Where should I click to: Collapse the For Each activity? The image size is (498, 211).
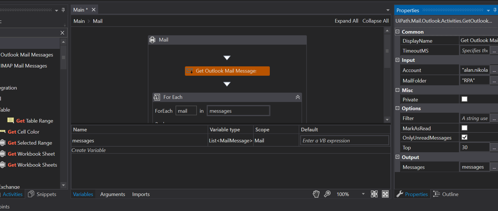click(298, 97)
